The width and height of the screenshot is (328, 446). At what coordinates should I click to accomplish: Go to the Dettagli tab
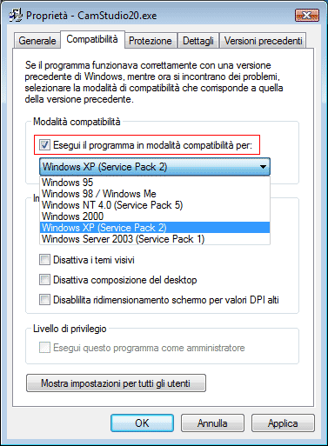[x=198, y=41]
